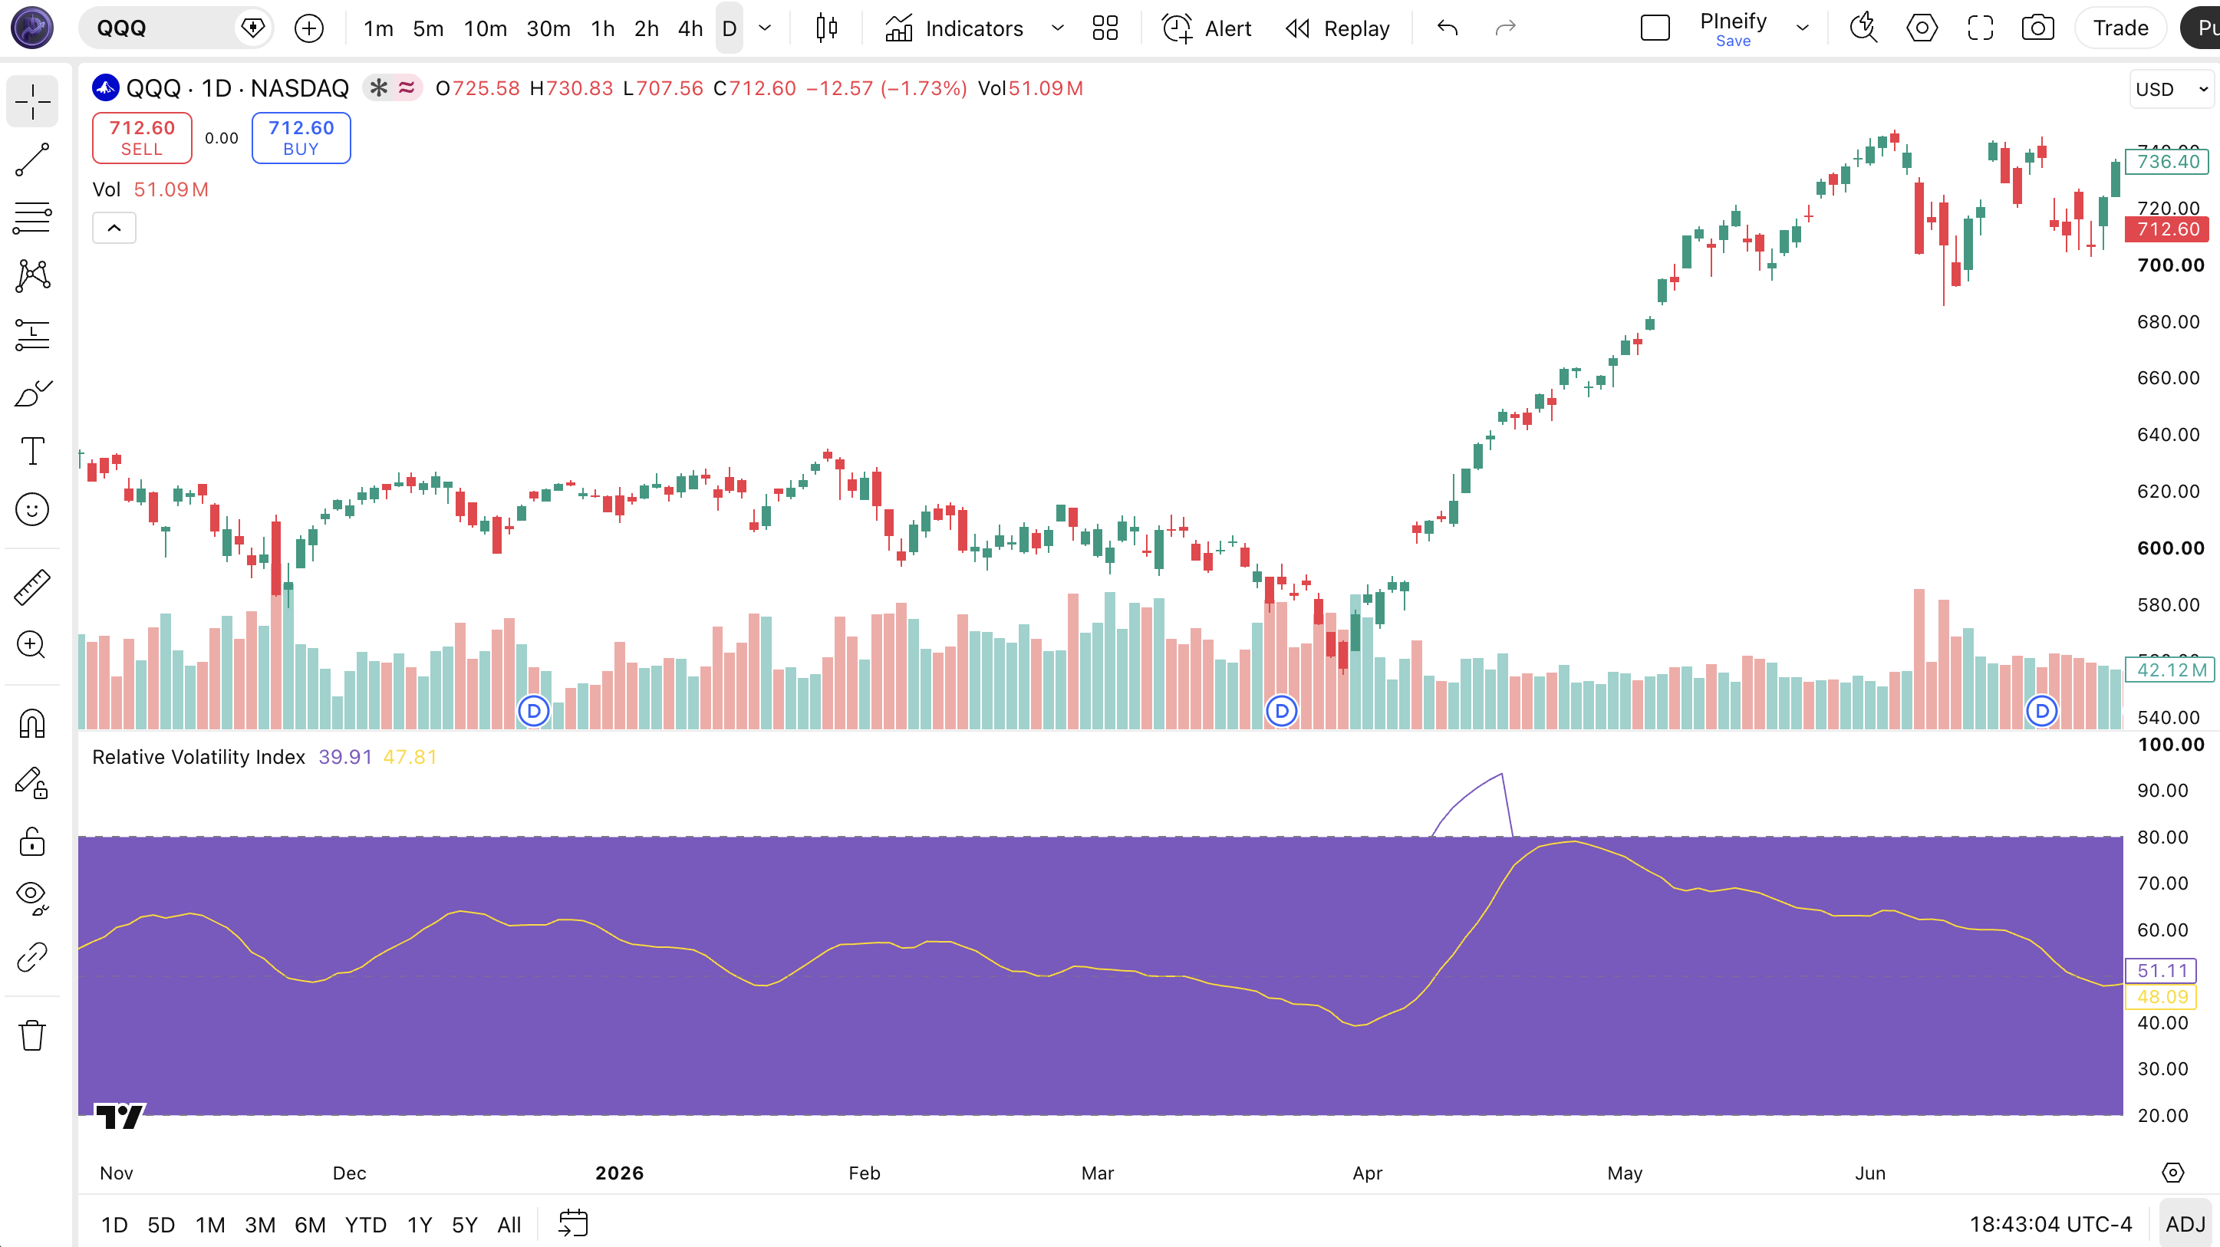Select the text annotation tool

click(x=32, y=451)
